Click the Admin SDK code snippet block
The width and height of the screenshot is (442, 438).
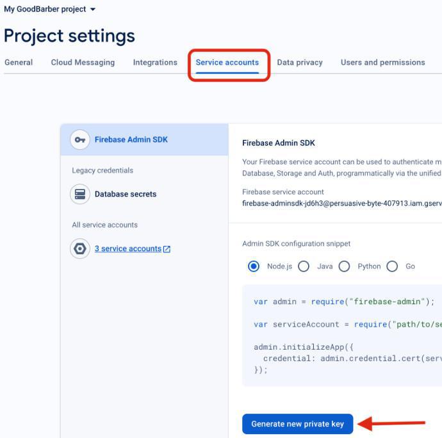(343, 336)
